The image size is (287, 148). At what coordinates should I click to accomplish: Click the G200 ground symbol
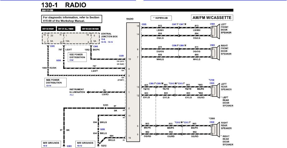click(x=64, y=145)
